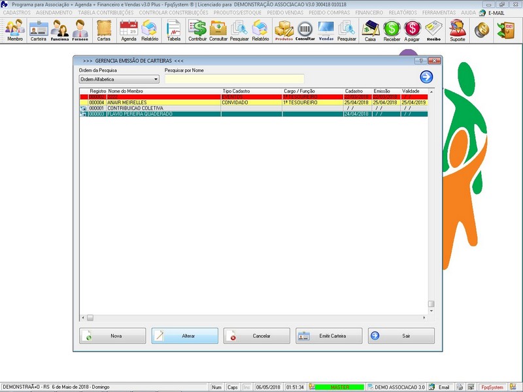This screenshot has height=392, width=523.
Task: Open the Cartas scroll icon
Action: click(x=104, y=30)
